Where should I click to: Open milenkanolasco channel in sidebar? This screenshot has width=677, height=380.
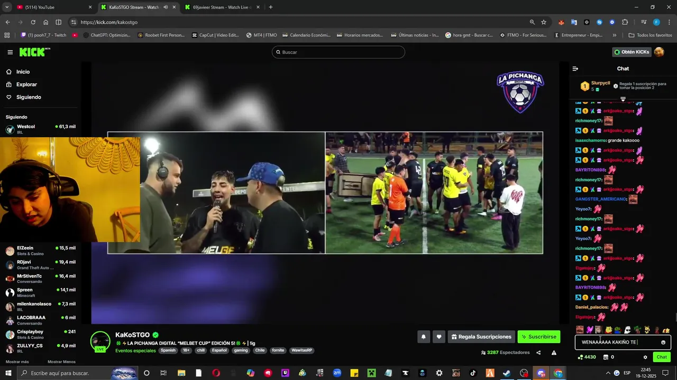click(40, 307)
